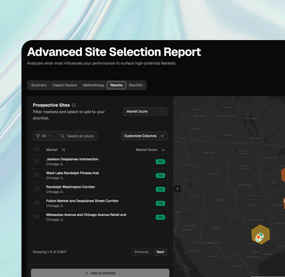Click the info icon beside Prospective Sites
The width and height of the screenshot is (285, 277).
(x=74, y=105)
